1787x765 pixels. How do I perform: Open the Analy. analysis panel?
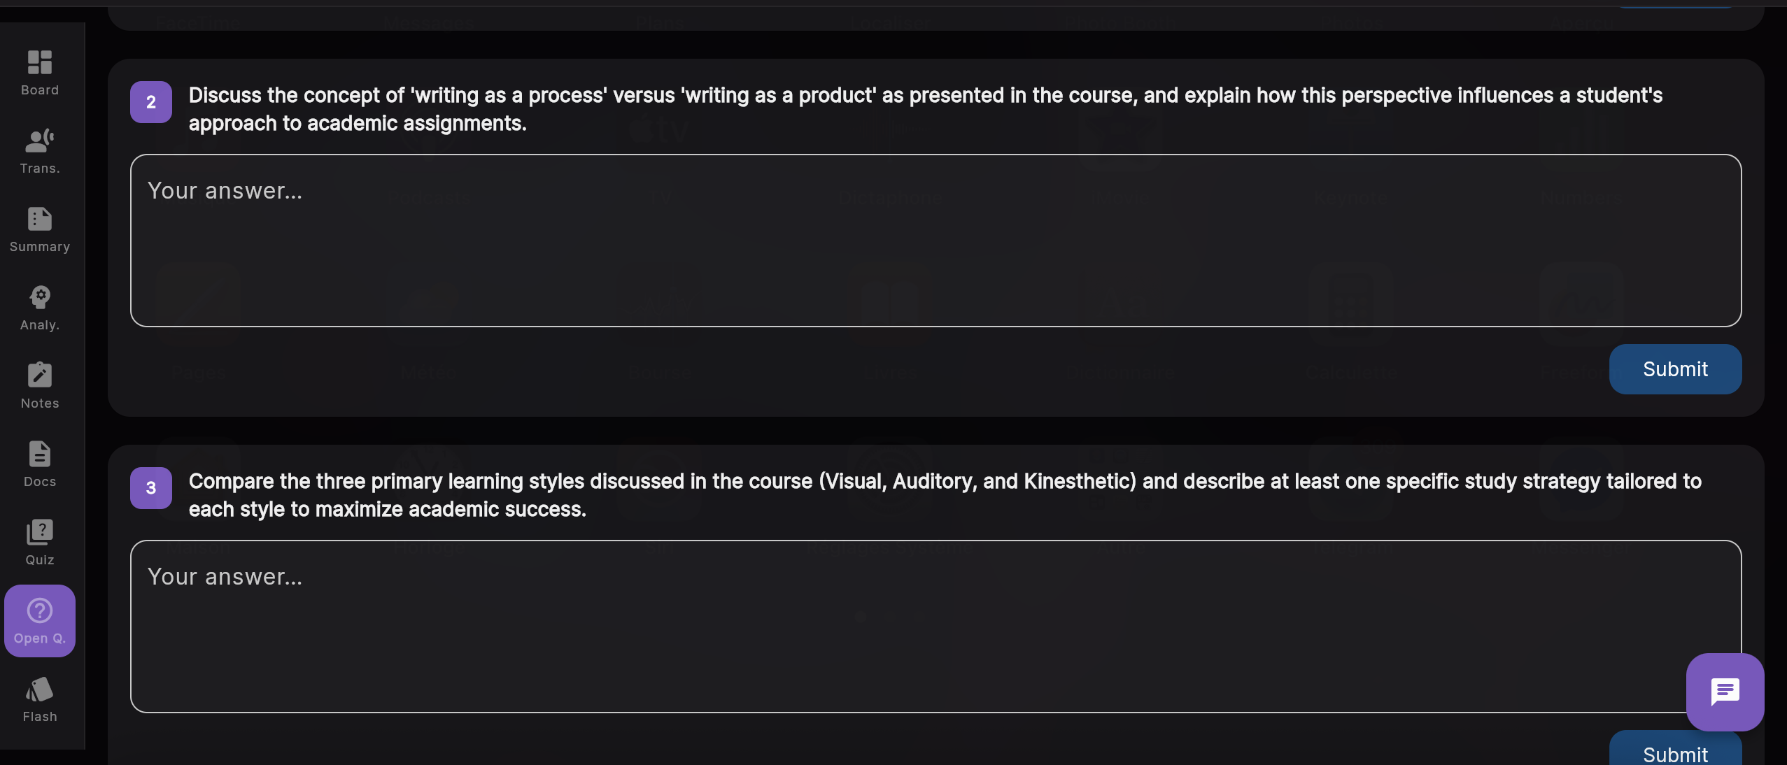tap(40, 306)
